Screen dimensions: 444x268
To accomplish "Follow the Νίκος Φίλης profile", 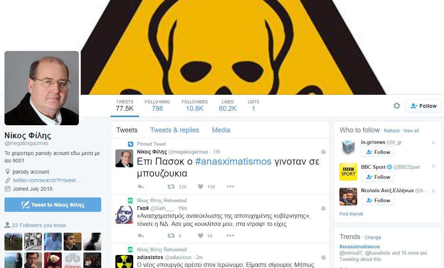I will (x=423, y=106).
